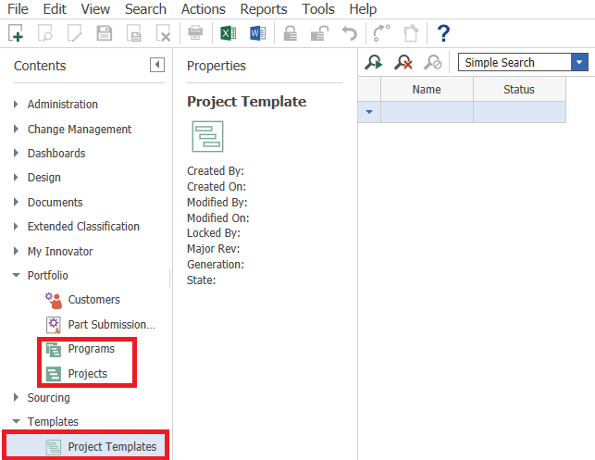Clear search criteria icon with red X
Screen dimensions: 595x460
403,63
